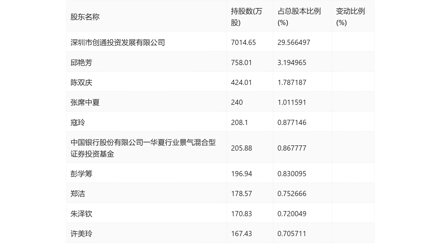The width and height of the screenshot is (441, 243).
Task: Select shareholder 邱艳芳
Action: tap(82, 63)
